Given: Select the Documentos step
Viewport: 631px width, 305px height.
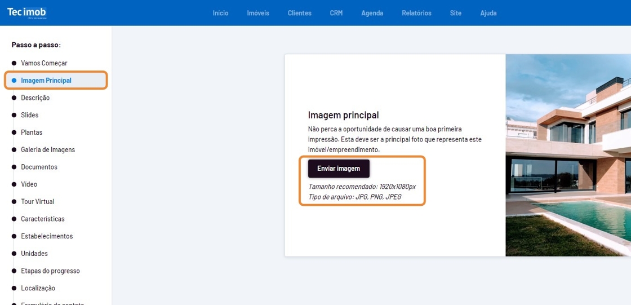Looking at the screenshot, I should pos(39,167).
